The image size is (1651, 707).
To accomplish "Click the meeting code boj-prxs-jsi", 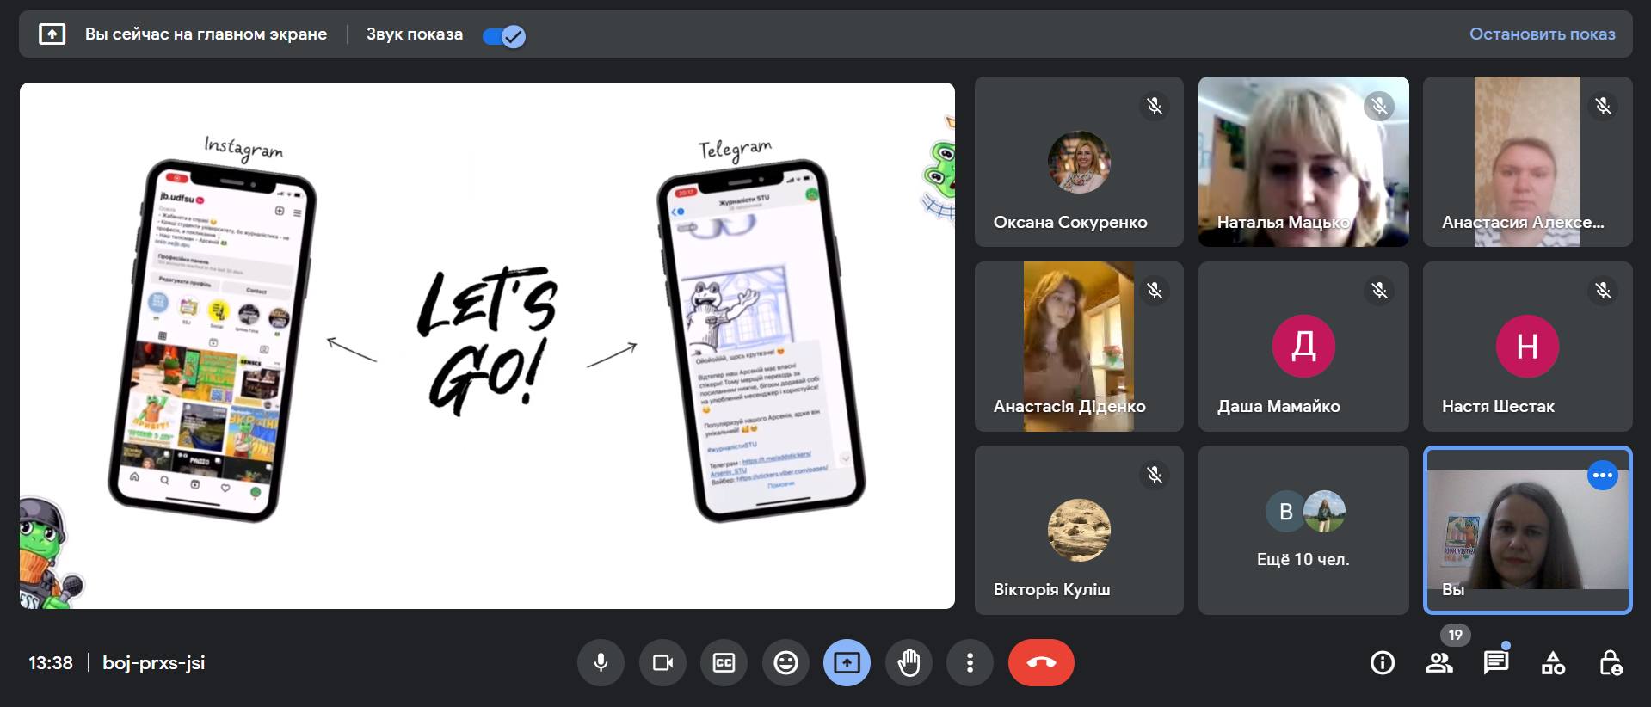I will [154, 663].
